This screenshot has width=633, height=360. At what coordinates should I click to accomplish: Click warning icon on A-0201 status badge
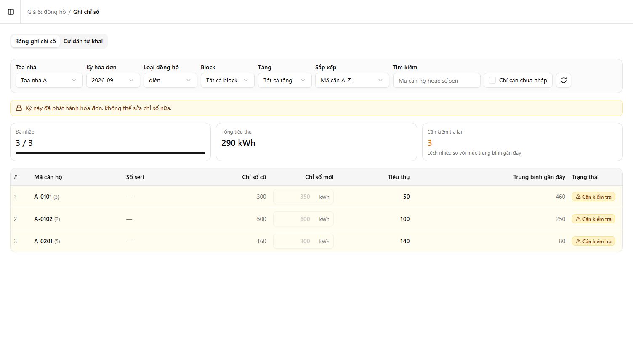[x=578, y=241]
